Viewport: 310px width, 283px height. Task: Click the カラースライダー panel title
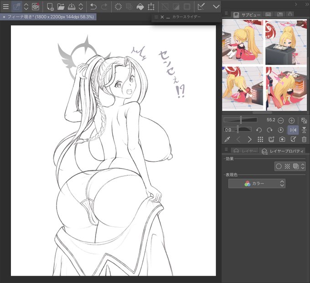(186, 17)
